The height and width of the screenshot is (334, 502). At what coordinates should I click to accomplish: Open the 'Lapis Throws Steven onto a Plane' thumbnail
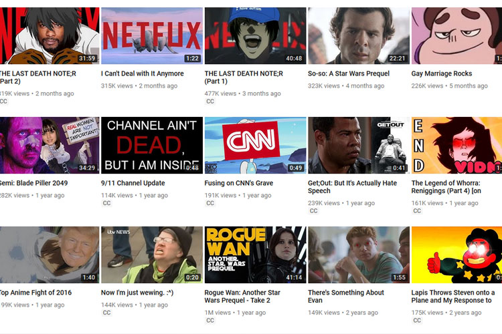click(456, 255)
